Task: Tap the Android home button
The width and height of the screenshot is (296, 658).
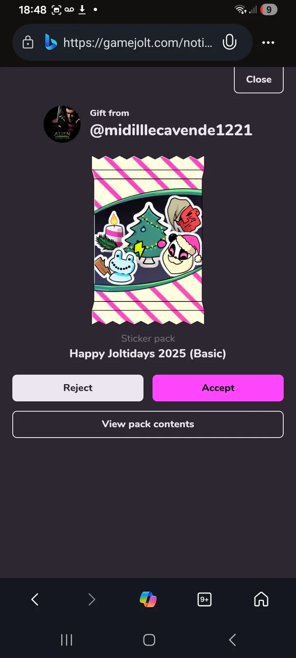Action: [149, 640]
